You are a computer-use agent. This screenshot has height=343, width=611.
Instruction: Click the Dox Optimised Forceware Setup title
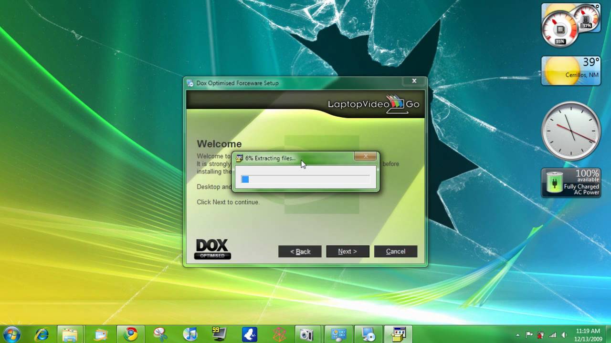pos(237,83)
